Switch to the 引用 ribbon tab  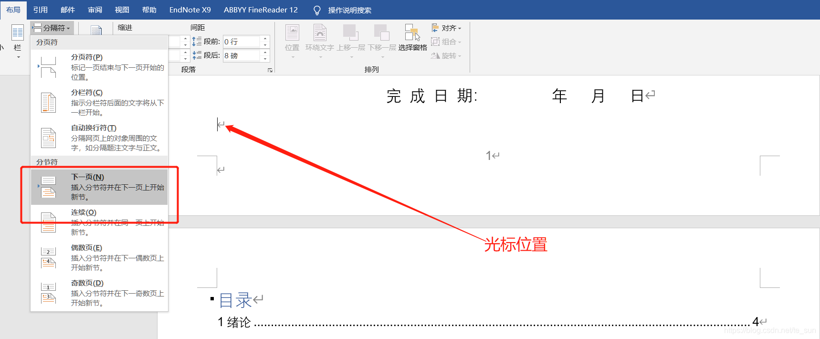[x=41, y=10]
